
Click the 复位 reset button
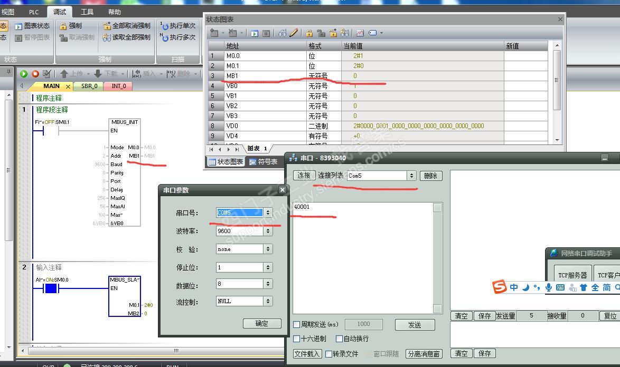[610, 316]
